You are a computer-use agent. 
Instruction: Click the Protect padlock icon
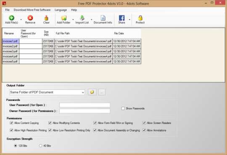tap(140, 18)
